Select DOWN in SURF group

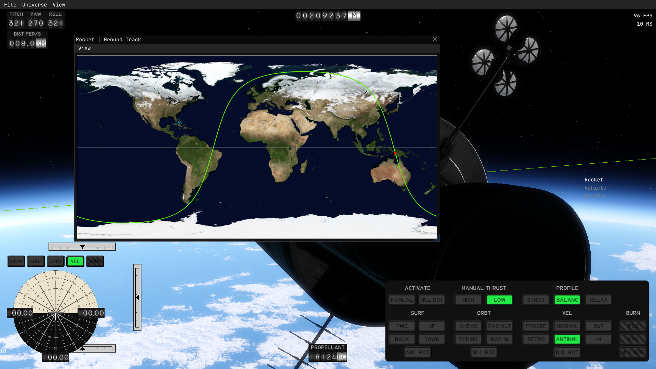tap(432, 339)
